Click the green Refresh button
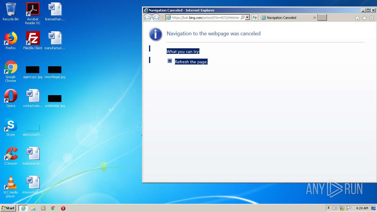This screenshot has height=212, width=377. pyautogui.click(x=255, y=18)
